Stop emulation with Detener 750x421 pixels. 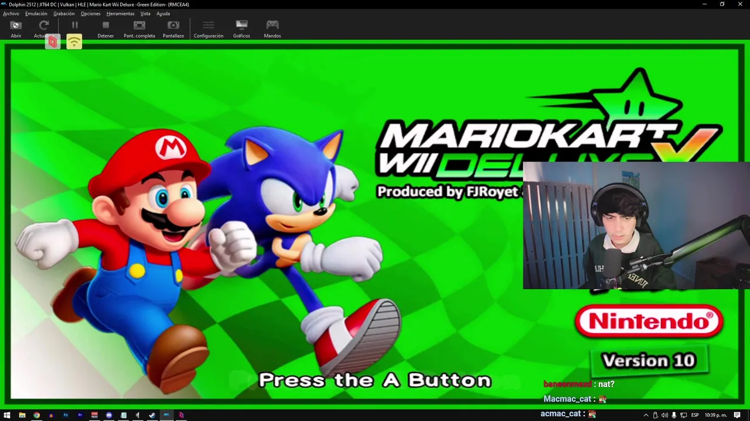click(x=105, y=29)
